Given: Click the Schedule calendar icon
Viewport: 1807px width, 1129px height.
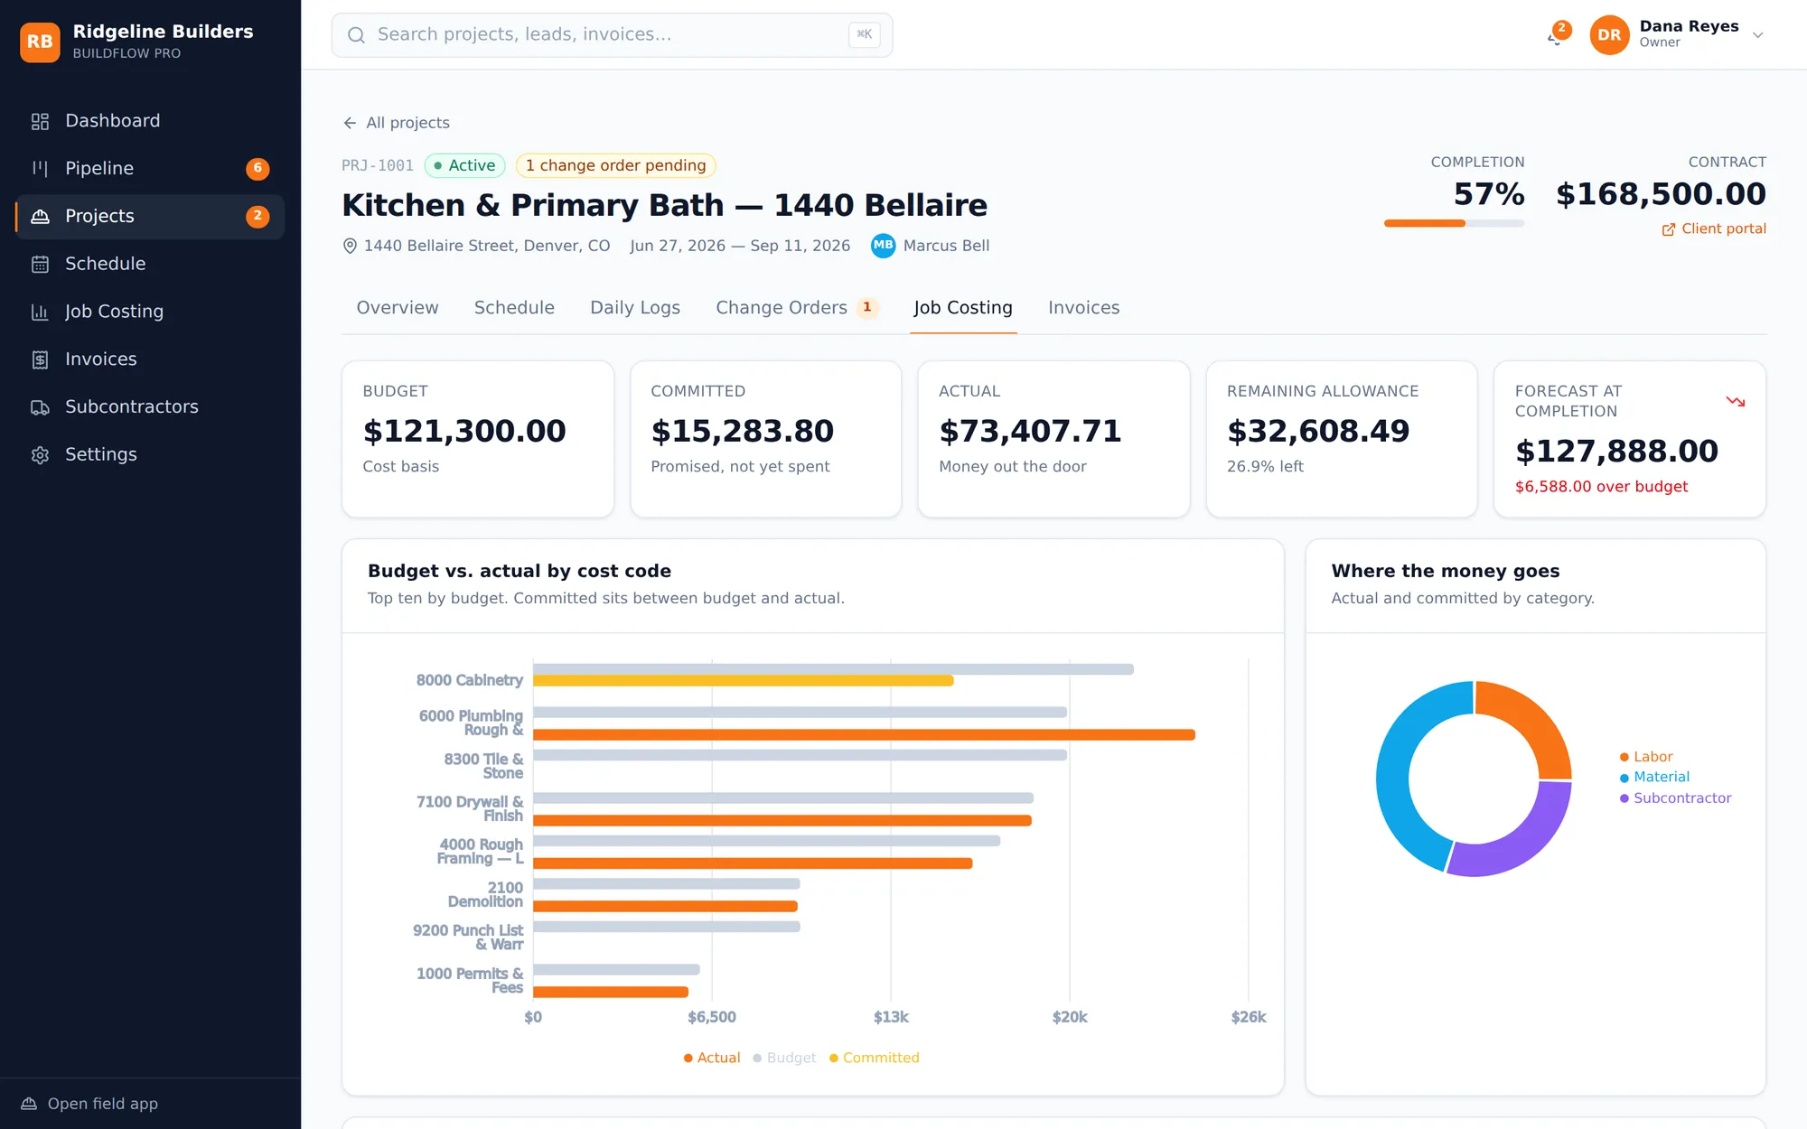Looking at the screenshot, I should (x=40, y=265).
